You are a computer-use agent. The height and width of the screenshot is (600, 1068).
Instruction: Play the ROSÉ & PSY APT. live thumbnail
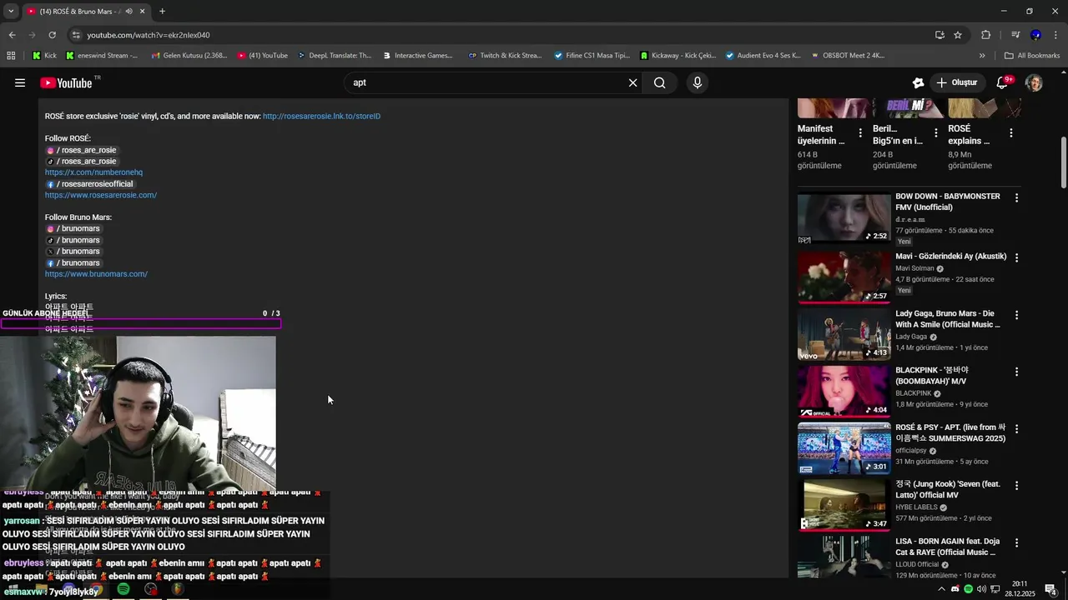pos(844,448)
